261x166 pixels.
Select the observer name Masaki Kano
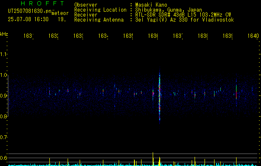(x=151, y=5)
